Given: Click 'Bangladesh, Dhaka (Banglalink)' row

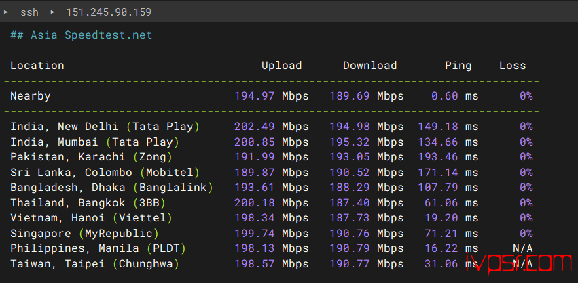Looking at the screenshot, I should (111, 188).
